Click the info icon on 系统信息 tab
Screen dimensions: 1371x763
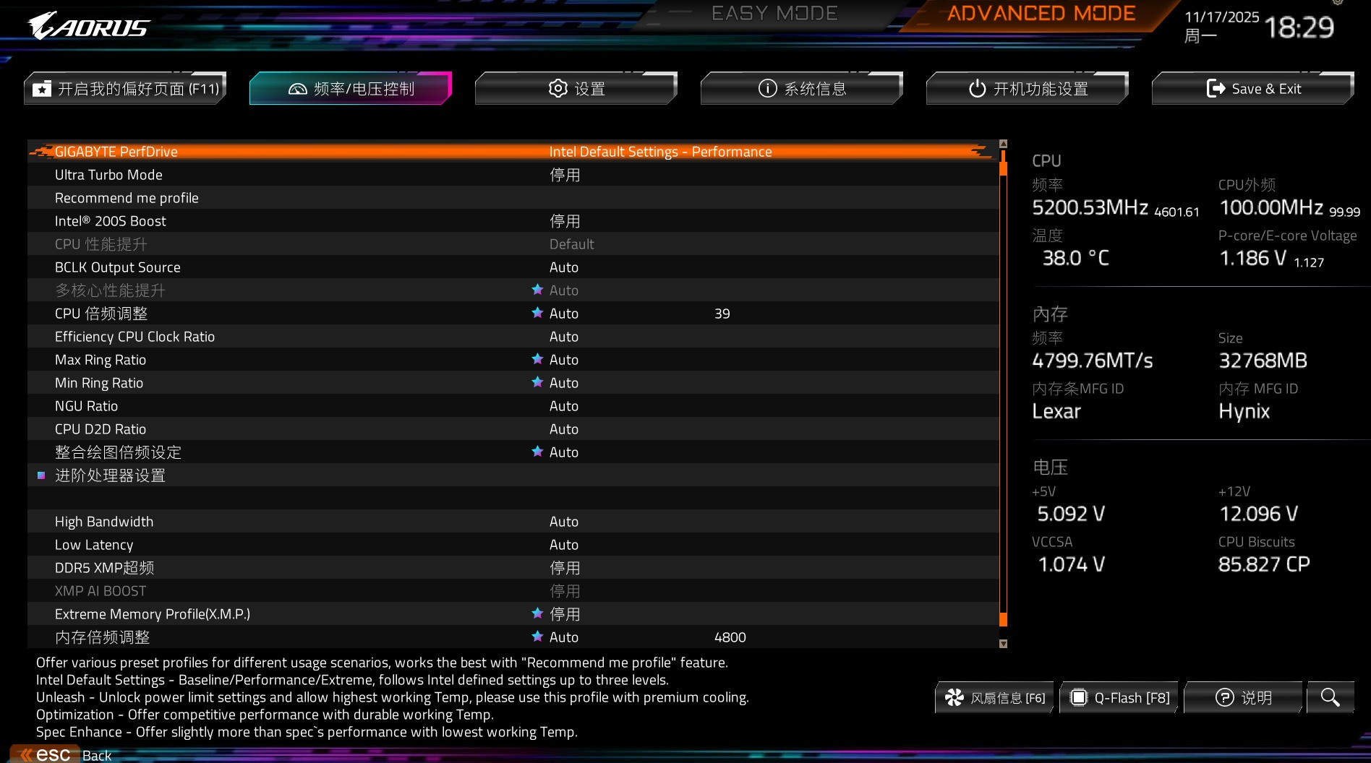pyautogui.click(x=768, y=87)
